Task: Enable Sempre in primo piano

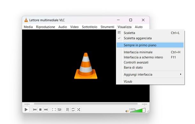Action: (150, 45)
